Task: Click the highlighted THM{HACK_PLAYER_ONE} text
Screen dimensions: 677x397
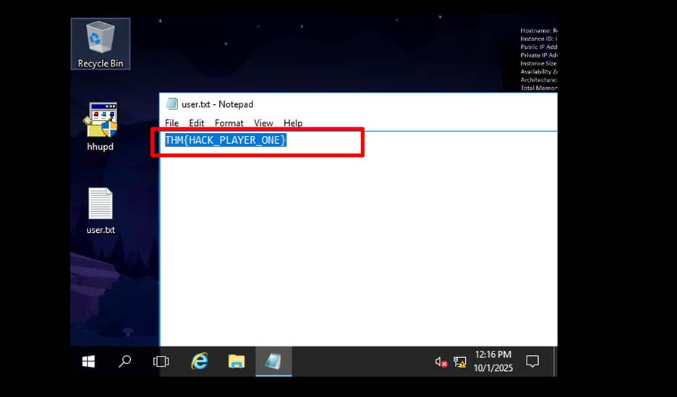Action: (226, 140)
